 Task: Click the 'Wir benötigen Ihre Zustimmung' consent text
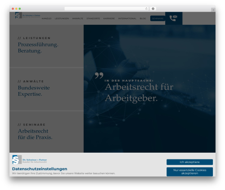(x=63, y=173)
